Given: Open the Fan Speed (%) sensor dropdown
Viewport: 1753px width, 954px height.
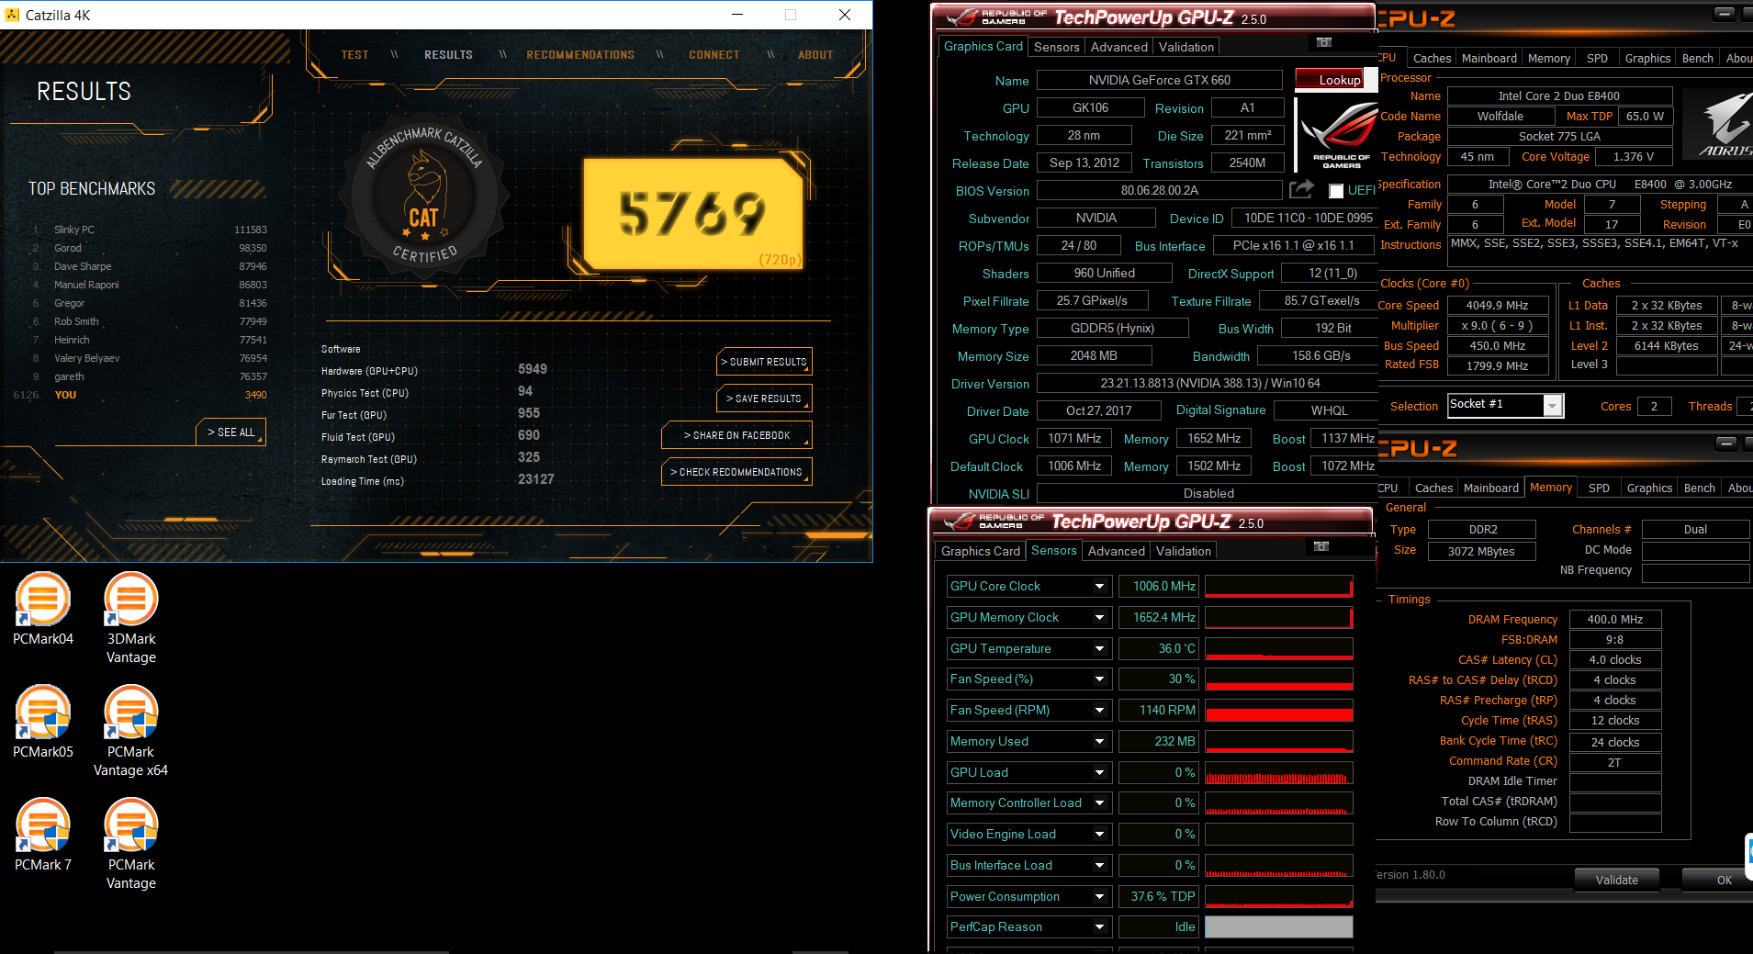Looking at the screenshot, I should (x=1099, y=679).
